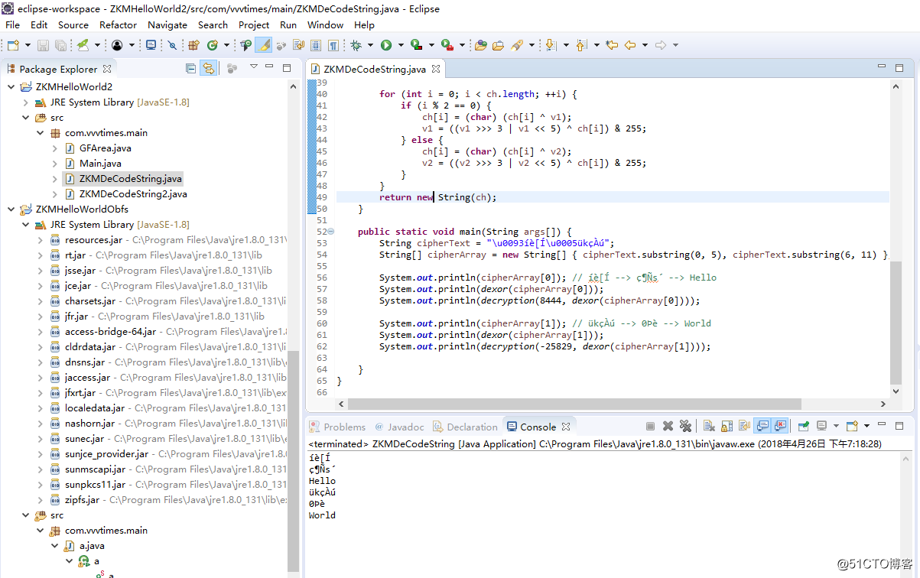Image resolution: width=920 pixels, height=578 pixels.
Task: Click the Save All toolbar icon
Action: tap(60, 45)
